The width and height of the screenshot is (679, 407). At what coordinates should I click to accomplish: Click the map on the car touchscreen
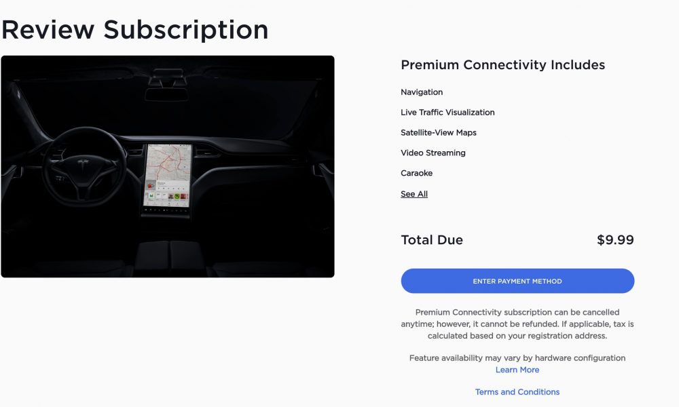(x=168, y=162)
